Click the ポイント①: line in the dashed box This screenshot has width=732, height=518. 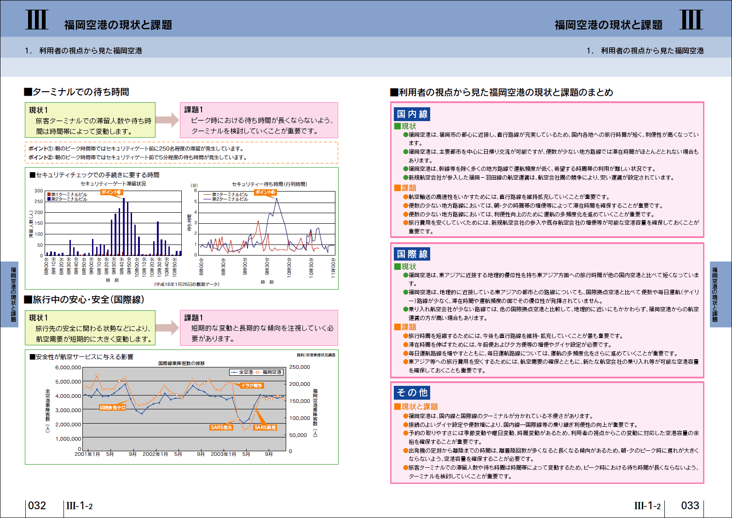[x=136, y=149]
